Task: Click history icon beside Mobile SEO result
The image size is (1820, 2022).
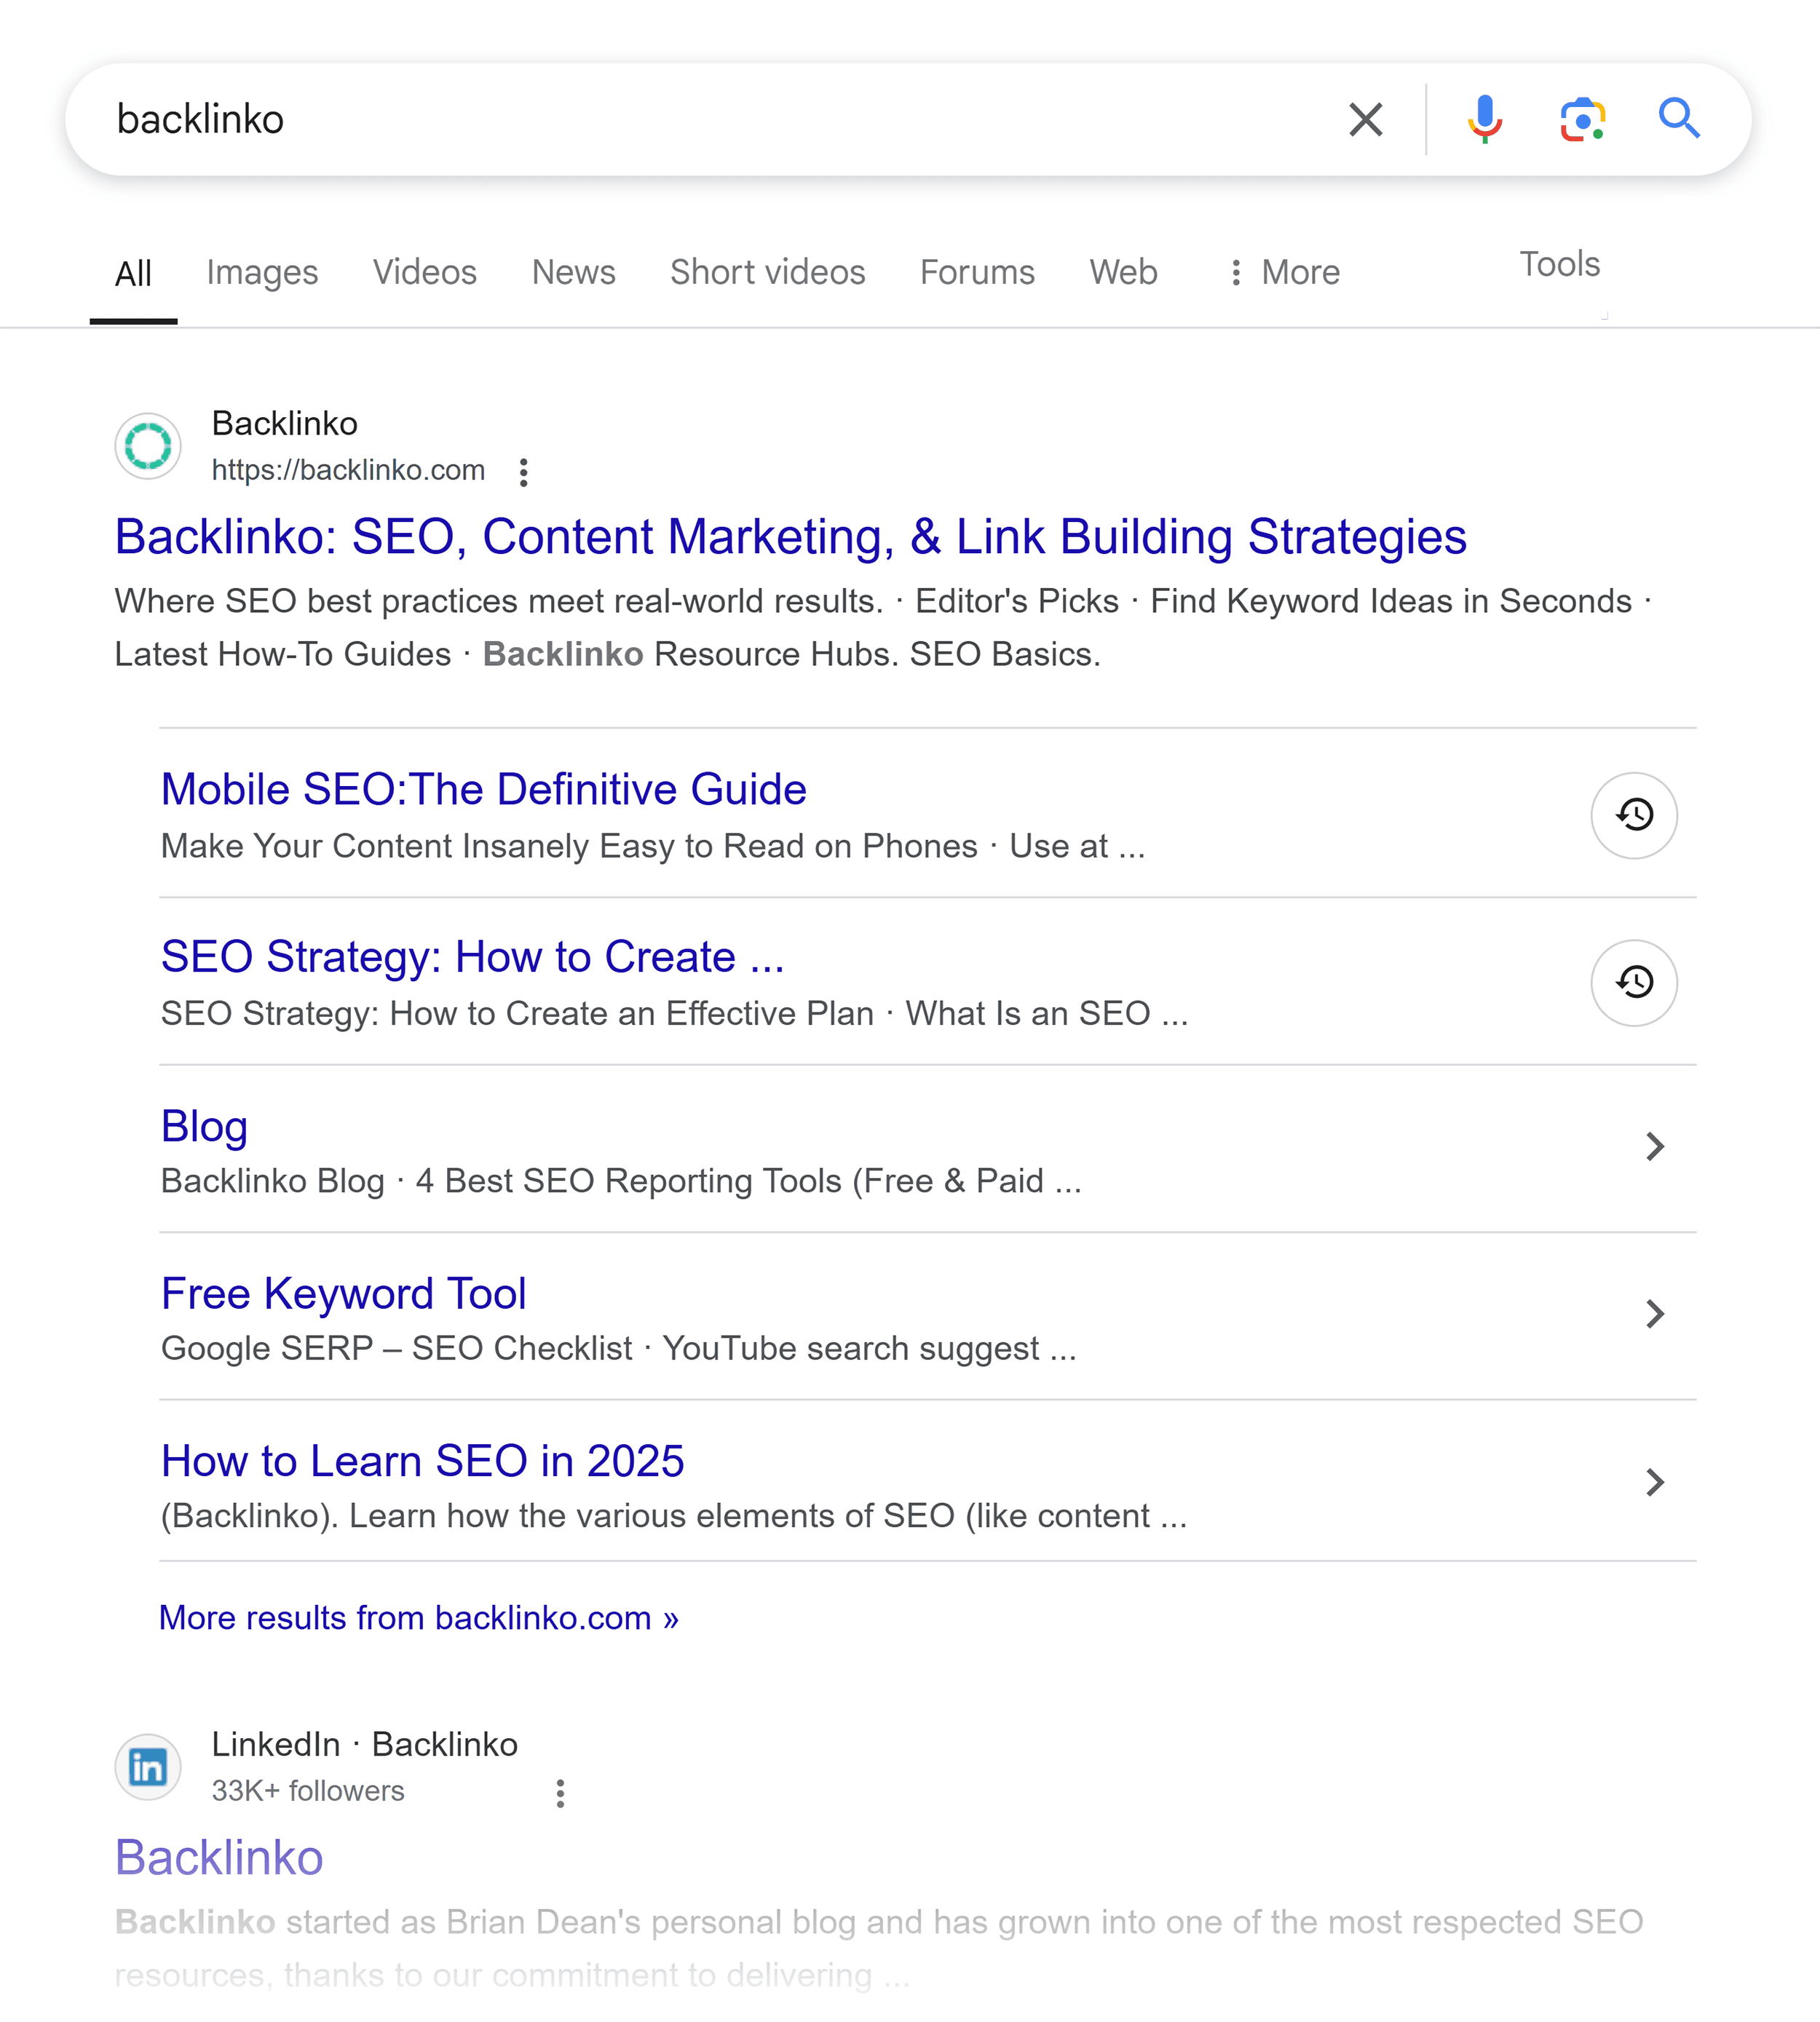Action: click(x=1634, y=815)
